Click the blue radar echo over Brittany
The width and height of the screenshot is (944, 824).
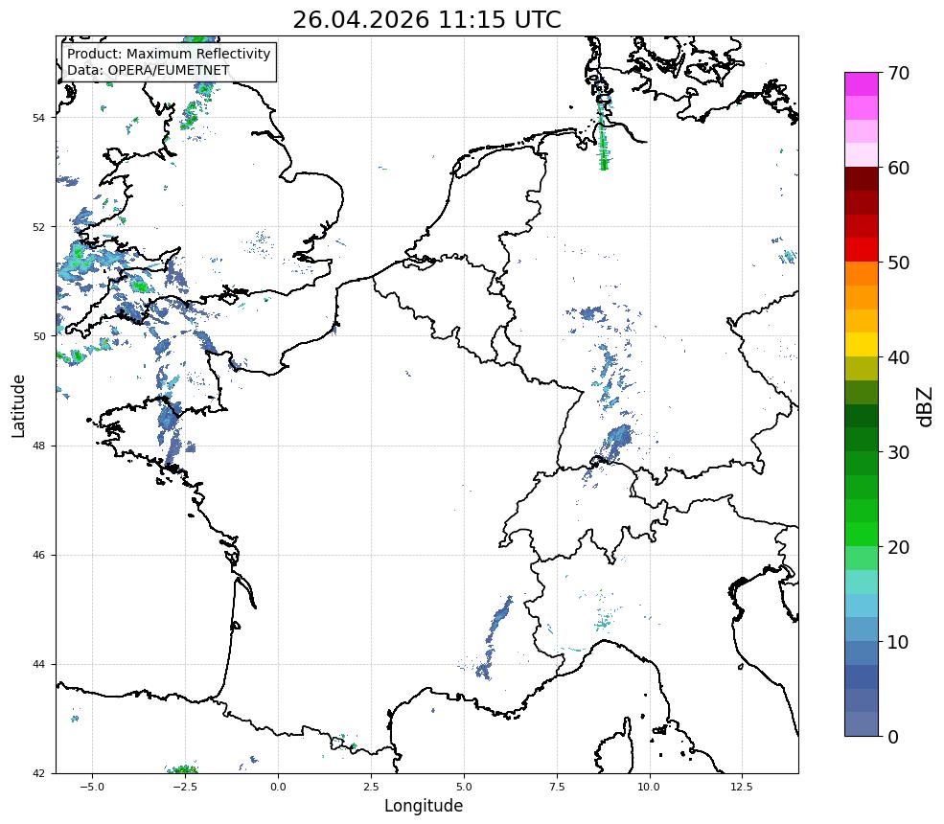pos(171,424)
